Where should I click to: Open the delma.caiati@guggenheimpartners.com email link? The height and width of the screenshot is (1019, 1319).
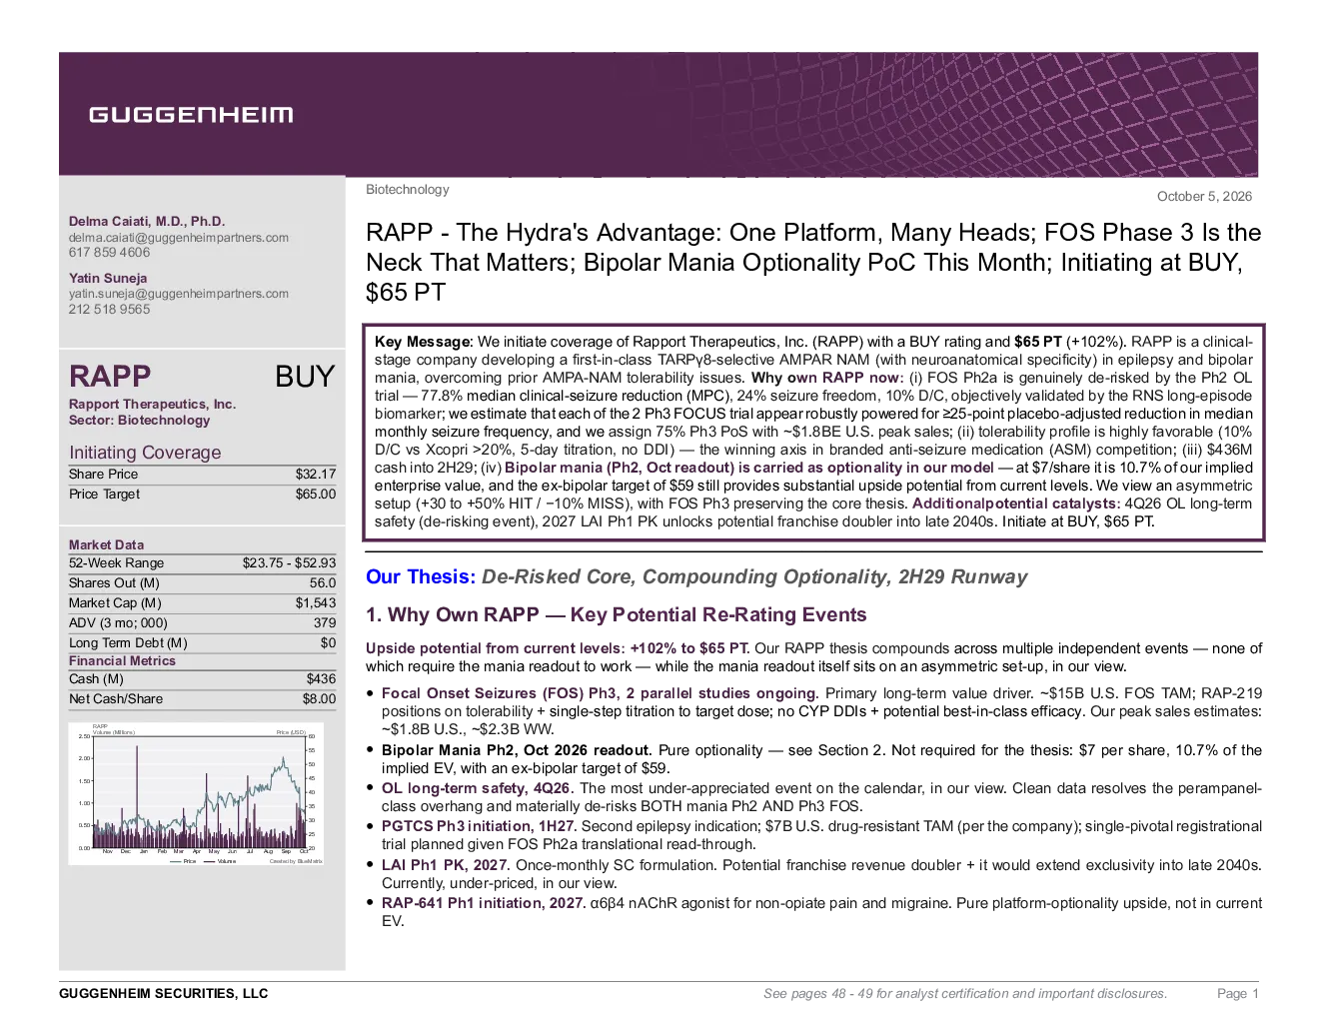179,238
